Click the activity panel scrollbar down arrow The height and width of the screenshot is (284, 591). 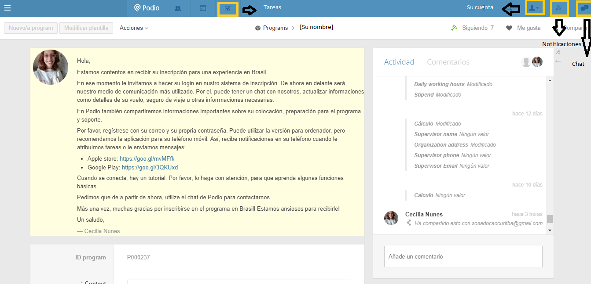[x=550, y=230]
